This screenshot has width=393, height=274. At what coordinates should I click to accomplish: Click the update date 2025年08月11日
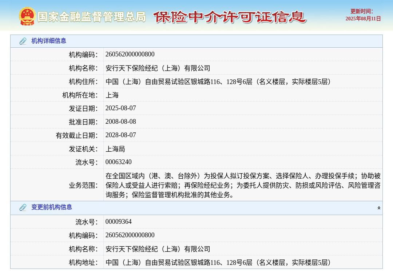363,19
